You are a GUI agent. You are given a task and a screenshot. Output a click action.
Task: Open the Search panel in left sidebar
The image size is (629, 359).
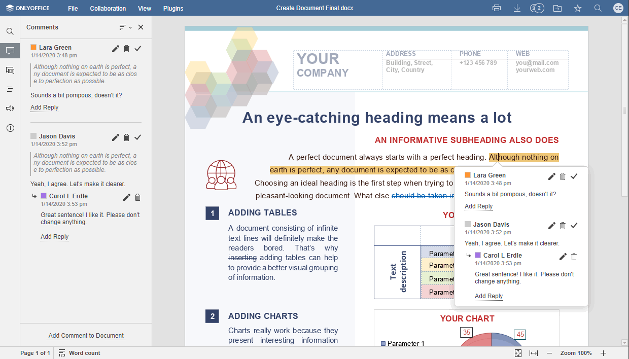coord(10,31)
